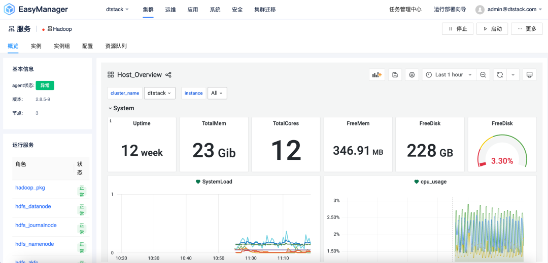Image resolution: width=548 pixels, height=263 pixels.
Task: Open the 集群迁移 menu
Action: point(265,10)
